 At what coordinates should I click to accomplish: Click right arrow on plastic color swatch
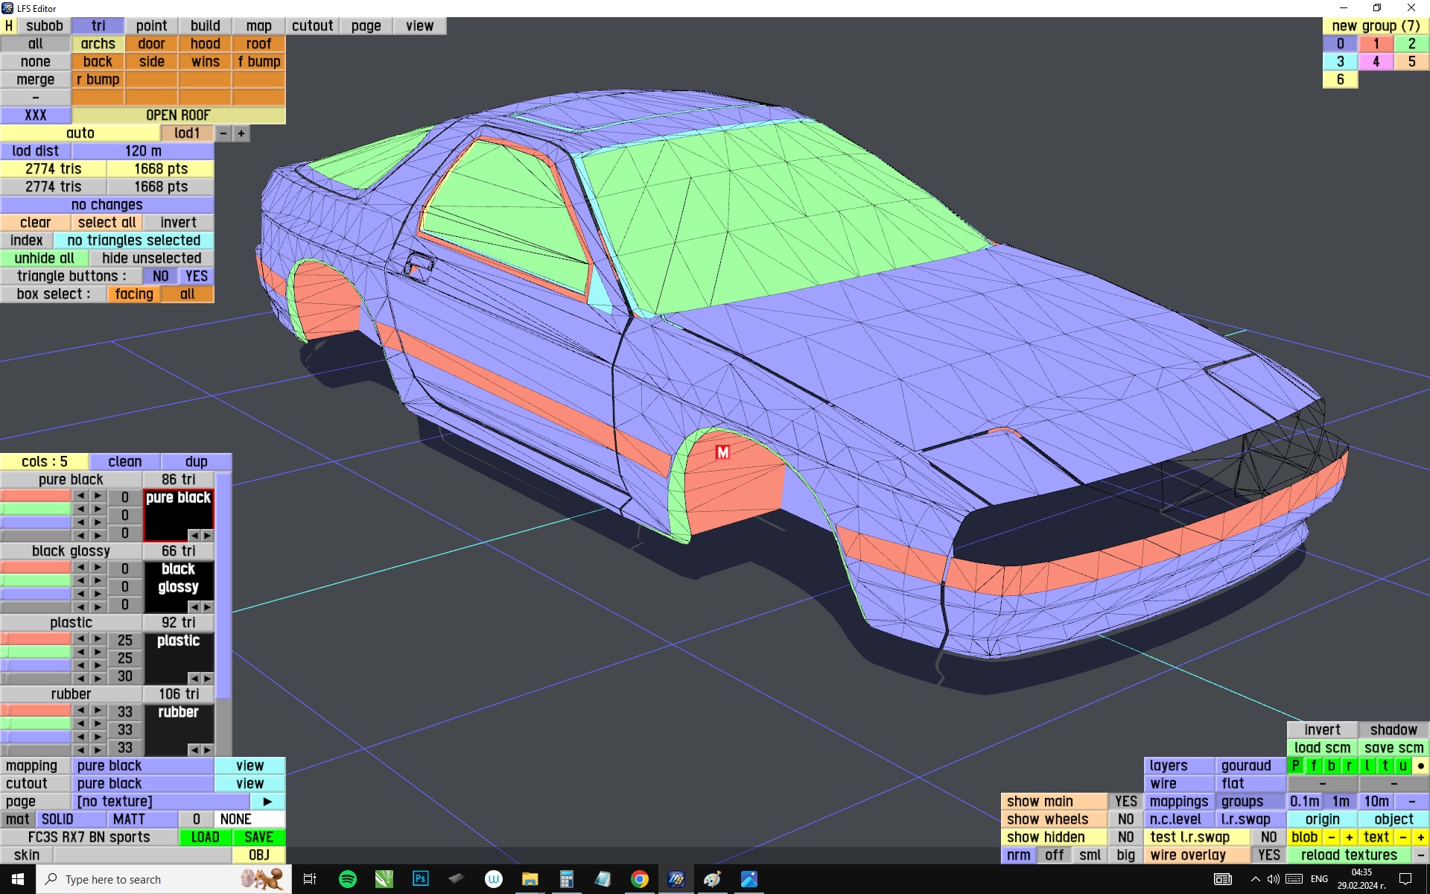click(x=208, y=678)
